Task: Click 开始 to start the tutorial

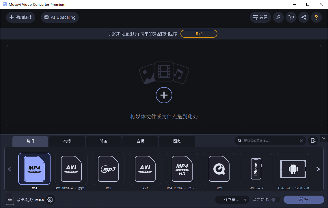Action: [x=199, y=34]
